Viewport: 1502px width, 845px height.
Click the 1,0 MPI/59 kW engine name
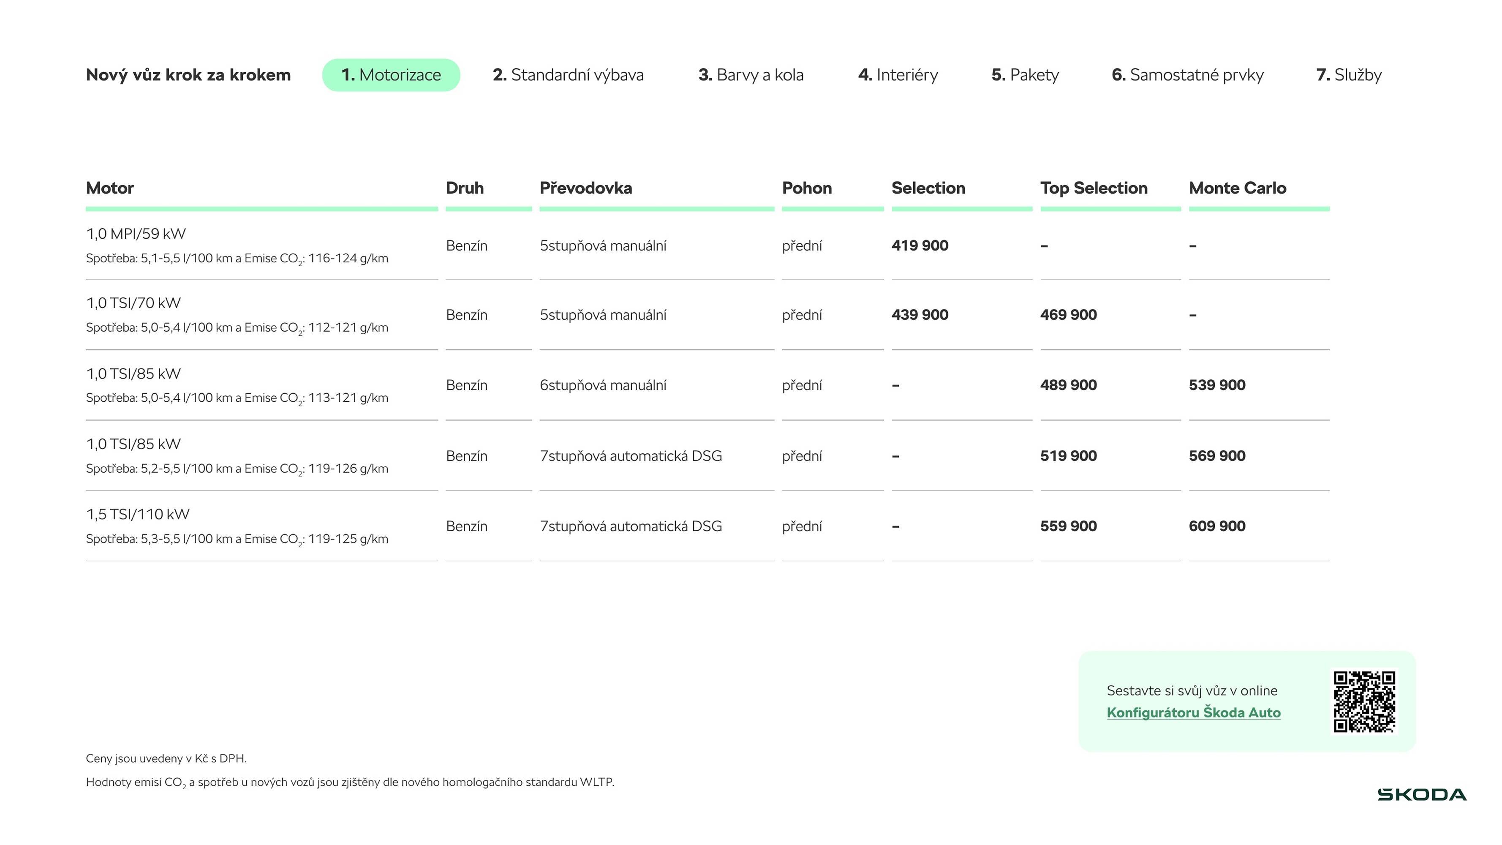point(135,234)
